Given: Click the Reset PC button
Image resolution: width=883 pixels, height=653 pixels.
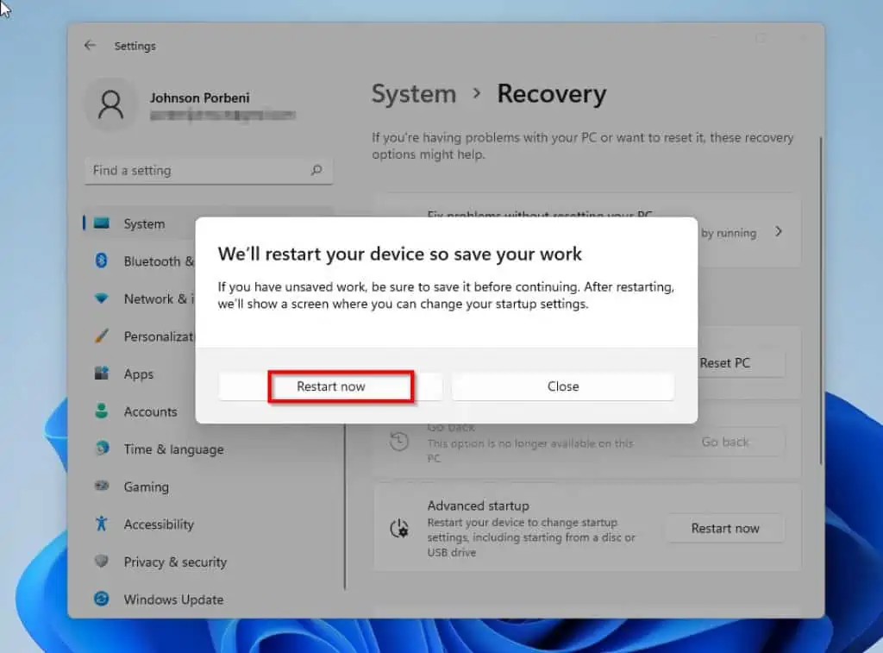Looking at the screenshot, I should 724,363.
